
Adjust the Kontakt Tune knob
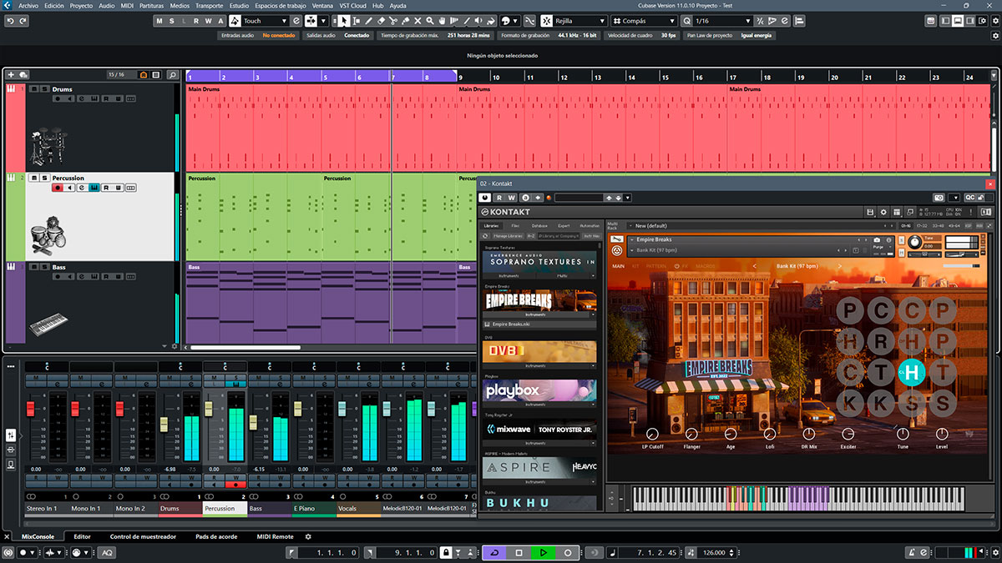914,242
